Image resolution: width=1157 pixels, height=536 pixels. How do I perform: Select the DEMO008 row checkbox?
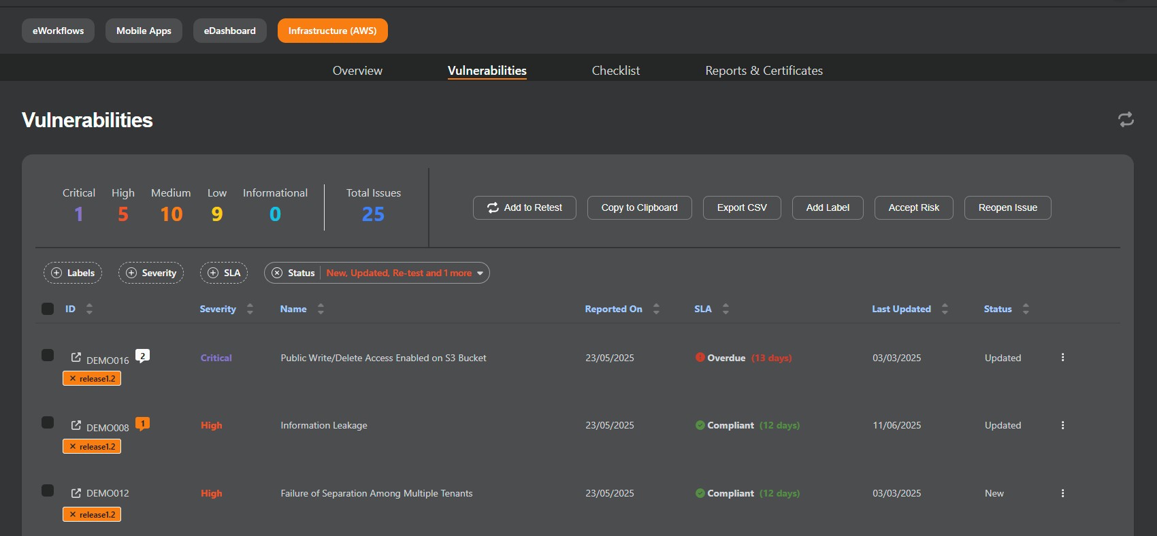(x=48, y=422)
